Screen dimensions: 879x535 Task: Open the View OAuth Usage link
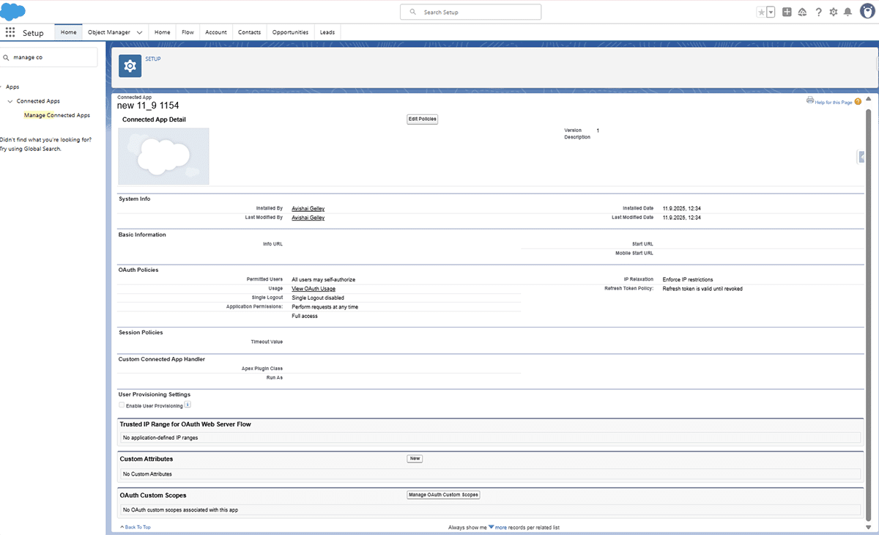click(x=314, y=289)
